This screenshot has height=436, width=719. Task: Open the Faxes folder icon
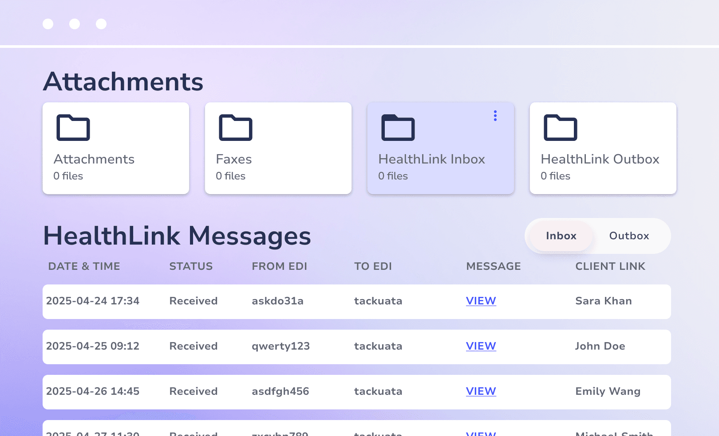click(x=236, y=128)
